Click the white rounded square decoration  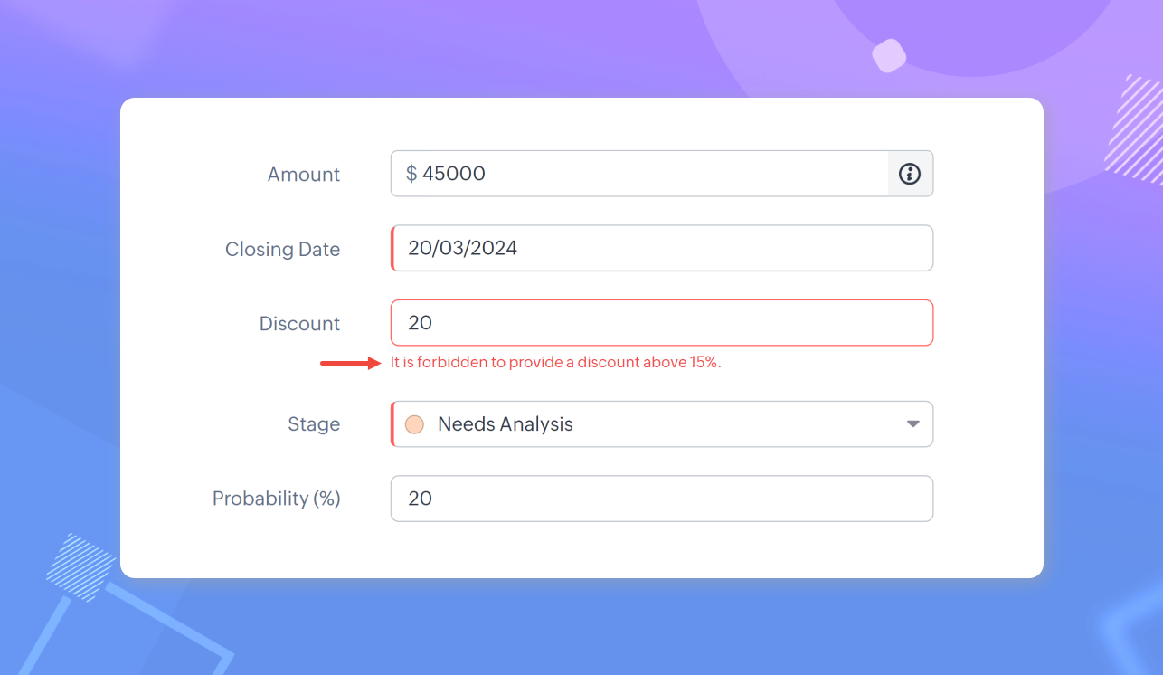pyautogui.click(x=889, y=55)
